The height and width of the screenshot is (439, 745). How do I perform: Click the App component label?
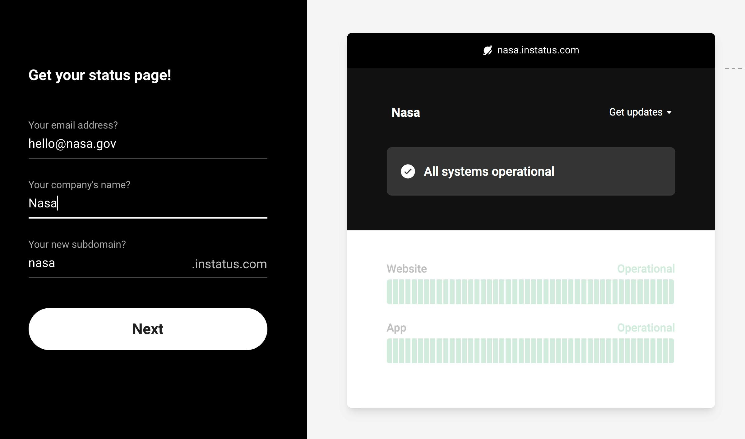[x=396, y=328]
